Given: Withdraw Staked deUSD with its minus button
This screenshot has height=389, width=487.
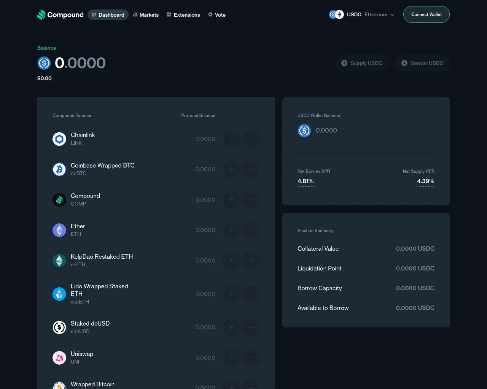Looking at the screenshot, I should click(251, 327).
